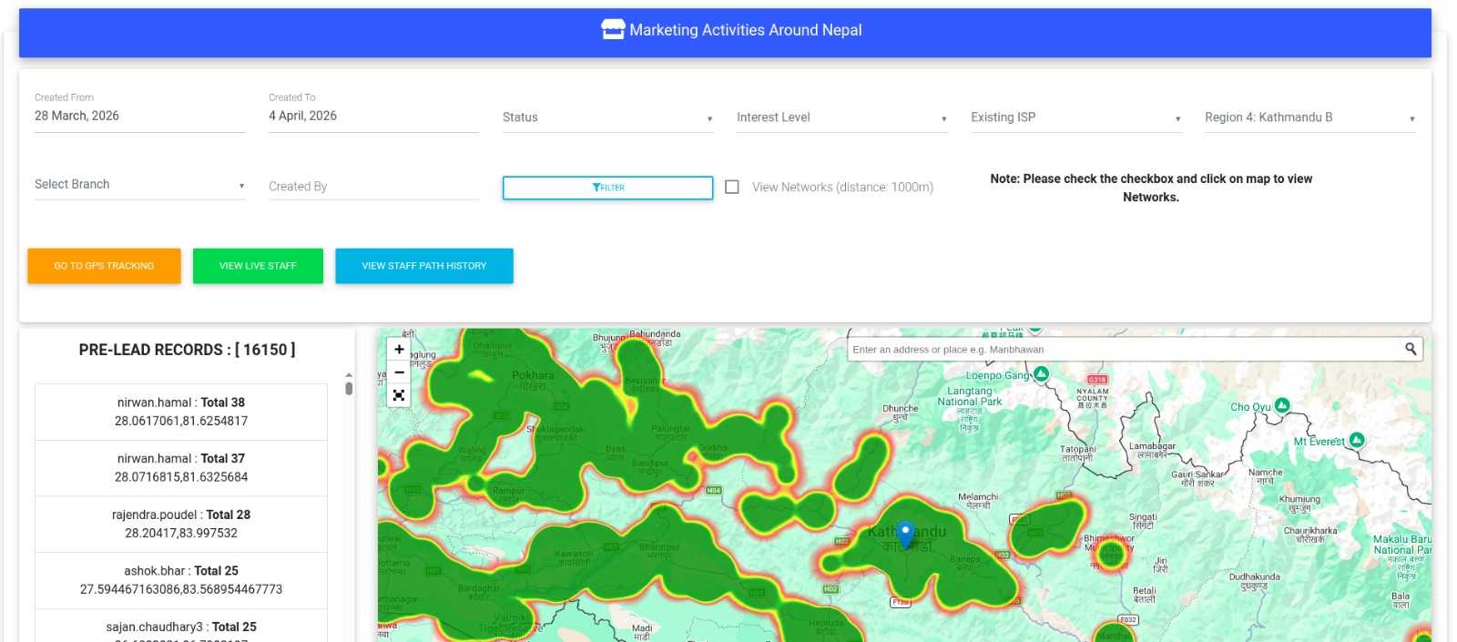This screenshot has height=642, width=1457.
Task: Click the map zoom in plus icon
Action: [x=399, y=350]
